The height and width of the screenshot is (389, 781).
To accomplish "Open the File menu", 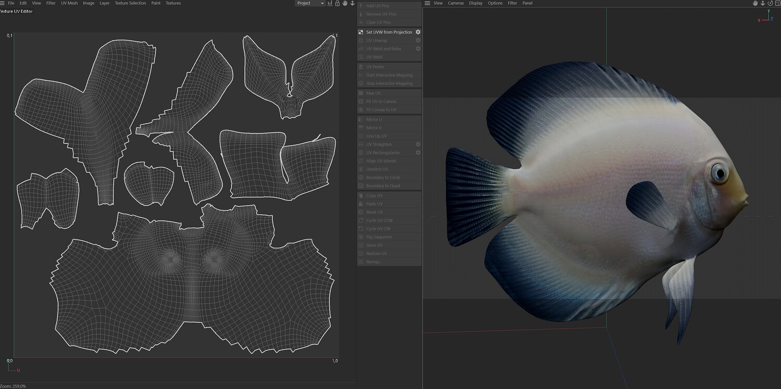I will pyautogui.click(x=11, y=3).
